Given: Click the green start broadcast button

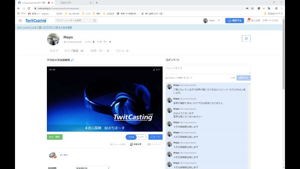Looking at the screenshot, I should coord(55,137).
